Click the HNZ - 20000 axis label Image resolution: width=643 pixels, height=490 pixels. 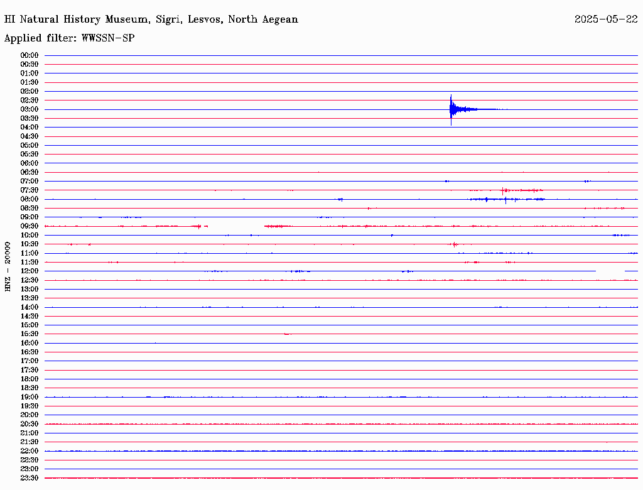pyautogui.click(x=8, y=266)
